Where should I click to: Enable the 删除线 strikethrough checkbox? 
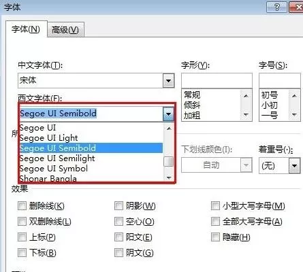[x=22, y=206]
